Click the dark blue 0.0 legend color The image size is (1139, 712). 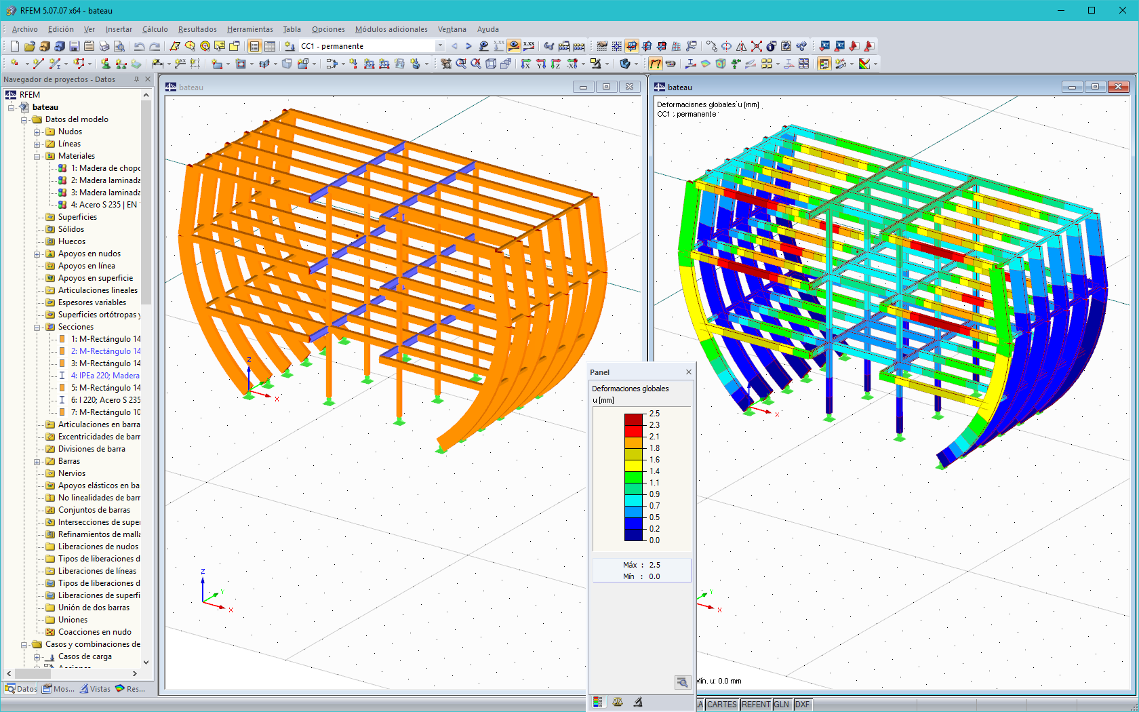633,534
